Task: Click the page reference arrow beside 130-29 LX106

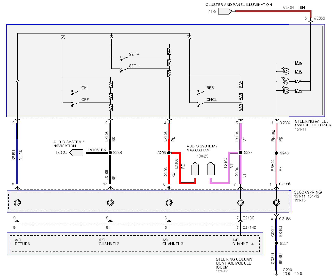Action: tap(76, 153)
